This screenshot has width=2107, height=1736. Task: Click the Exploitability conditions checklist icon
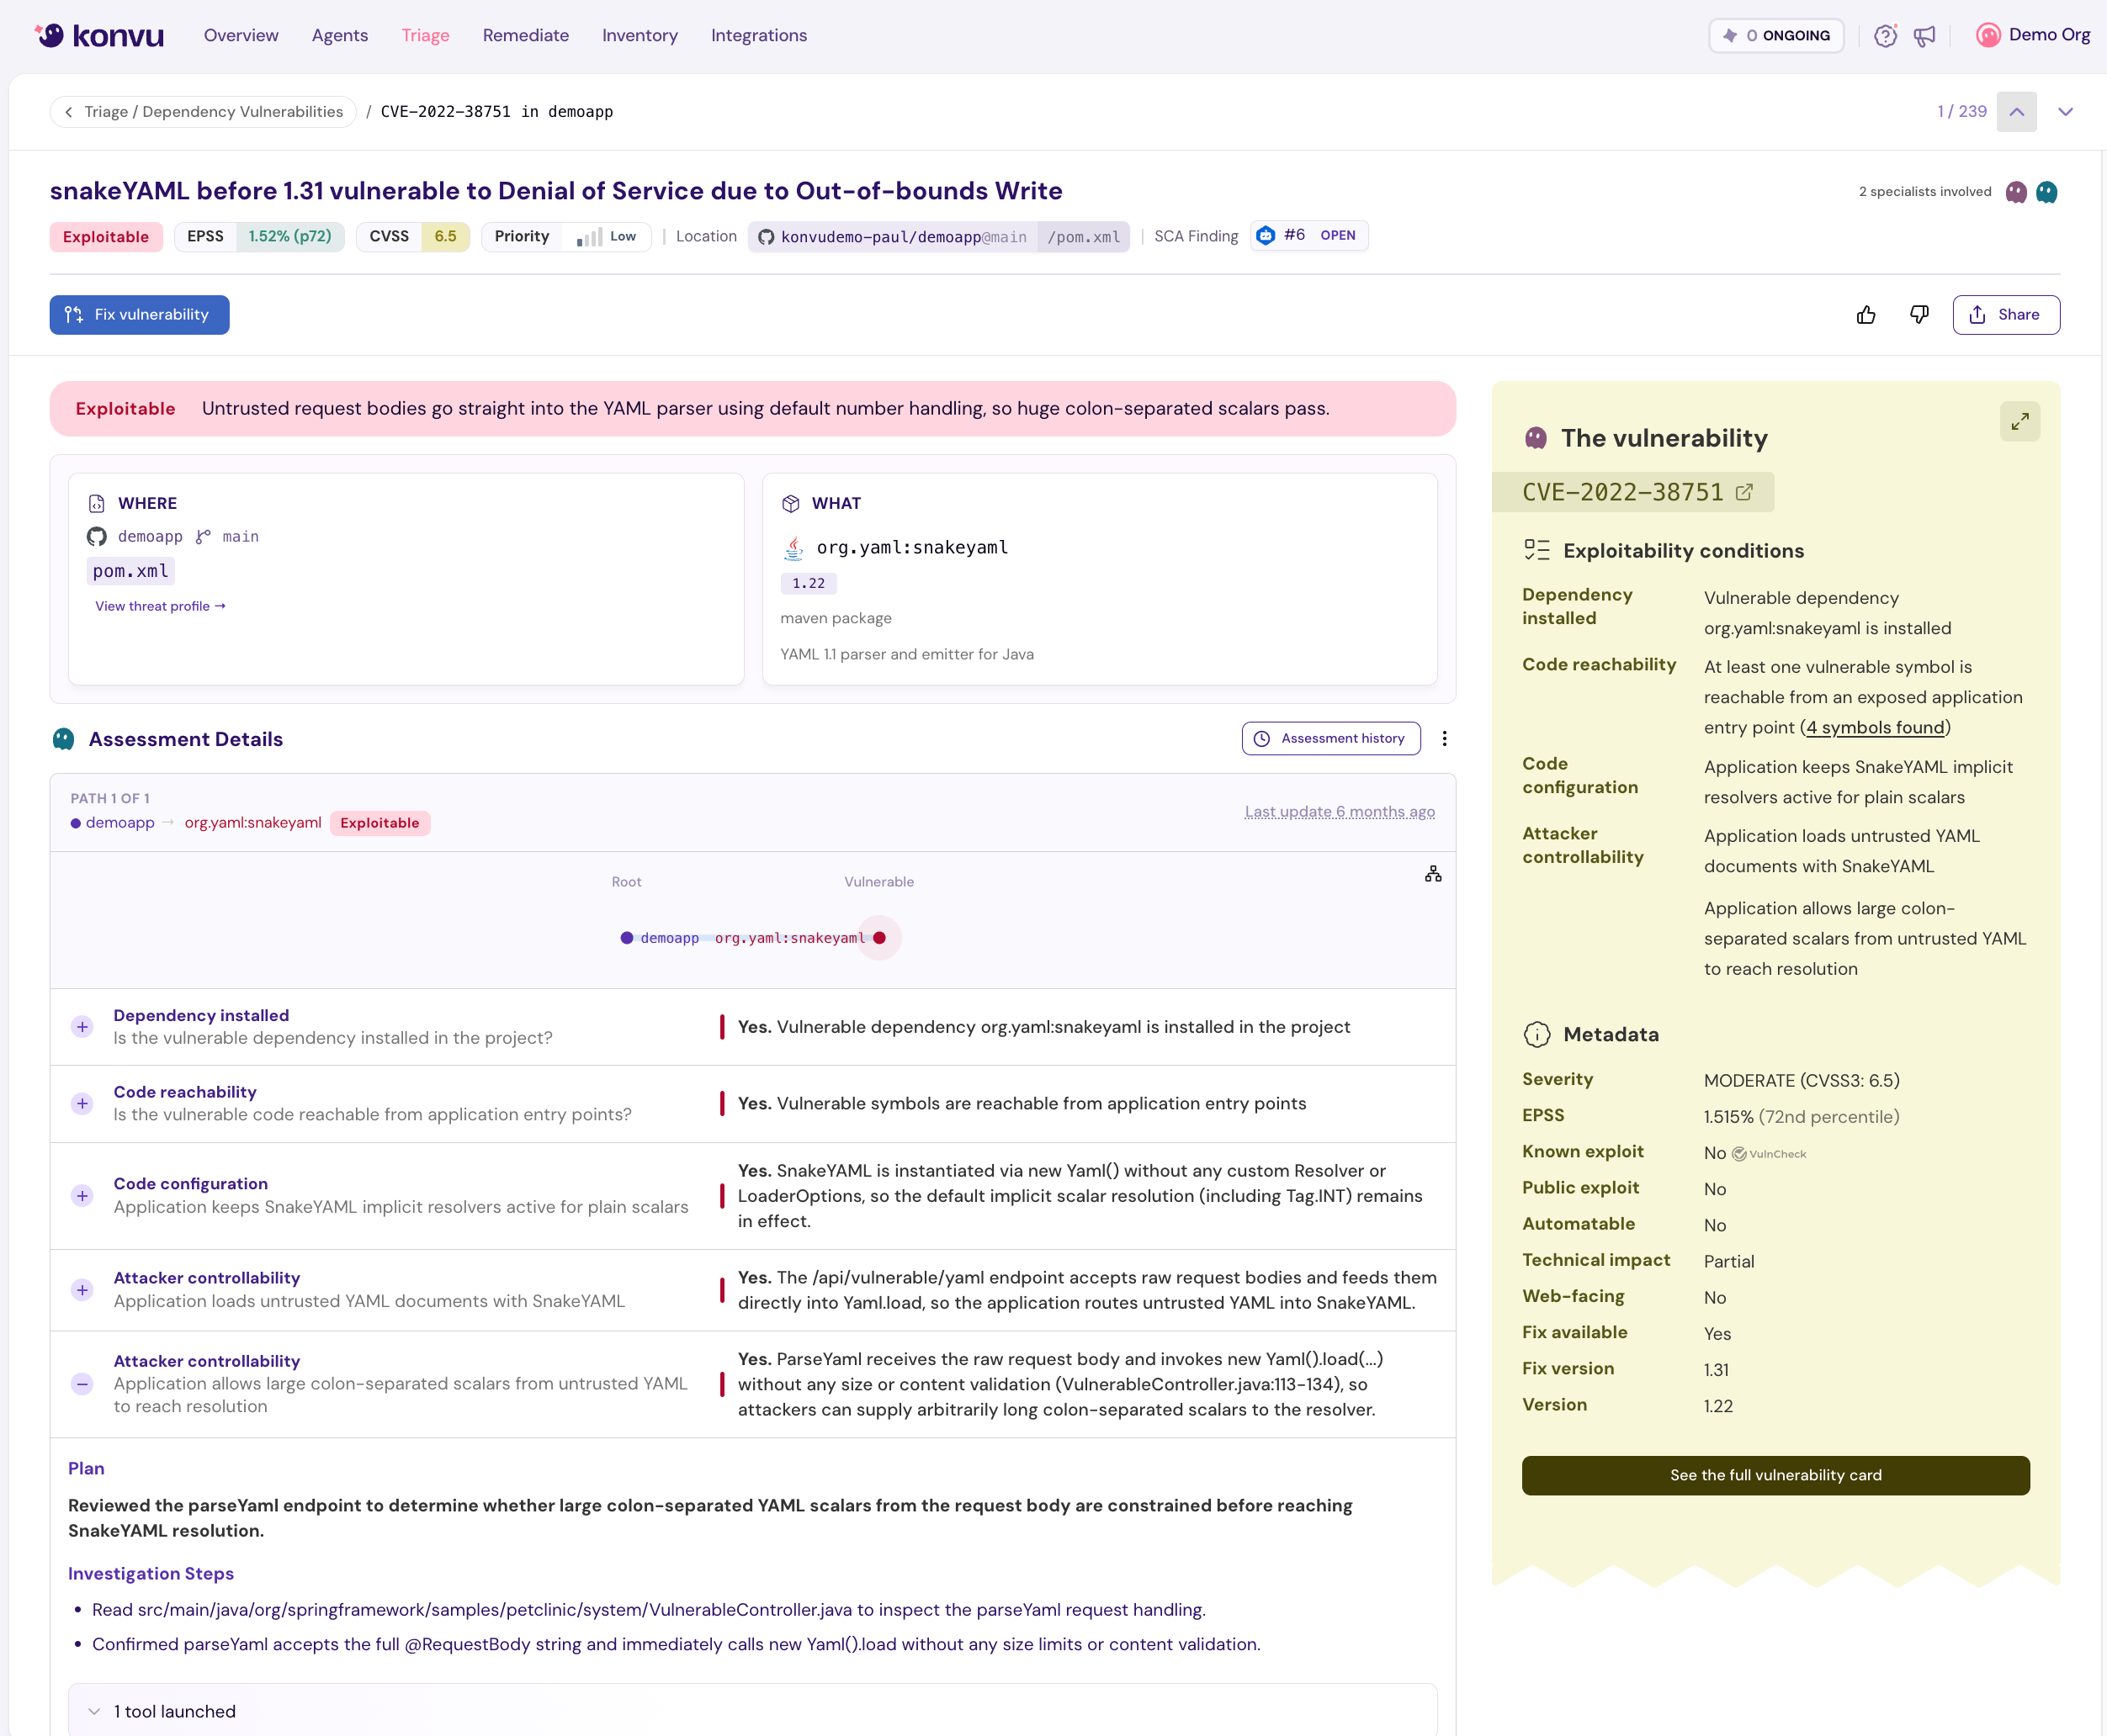[x=1536, y=550]
